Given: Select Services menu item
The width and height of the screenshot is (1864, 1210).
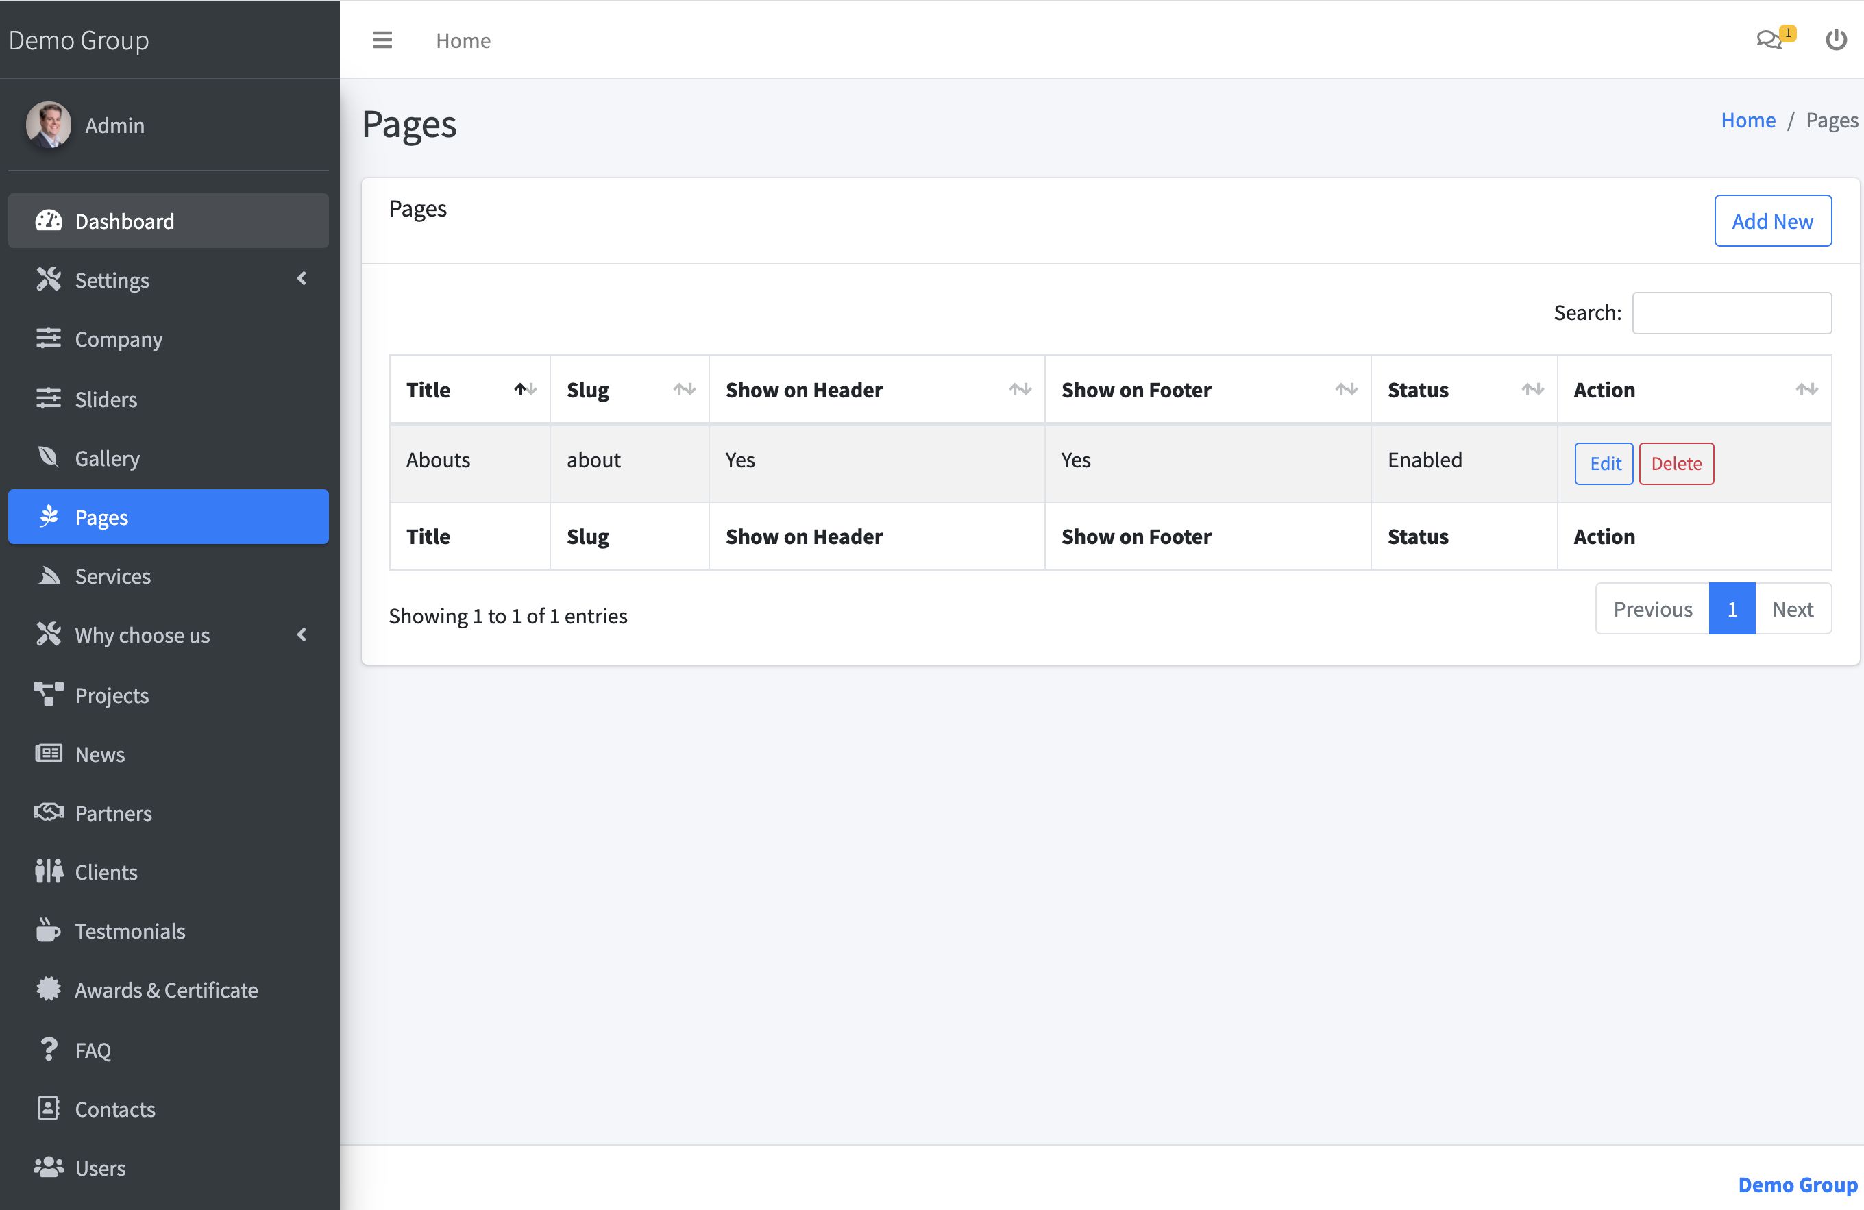Looking at the screenshot, I should [169, 576].
